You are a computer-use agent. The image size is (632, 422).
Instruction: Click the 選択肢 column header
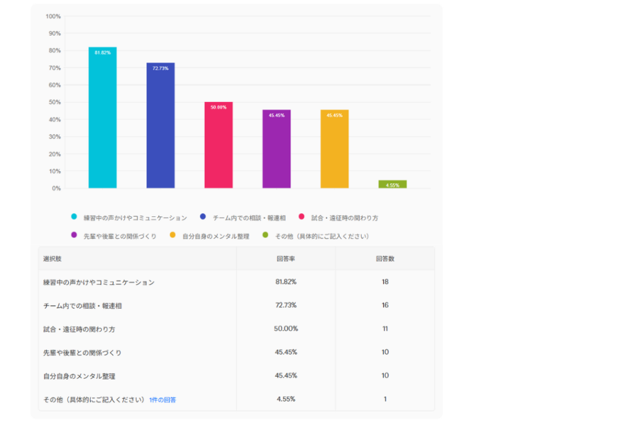[x=52, y=259]
